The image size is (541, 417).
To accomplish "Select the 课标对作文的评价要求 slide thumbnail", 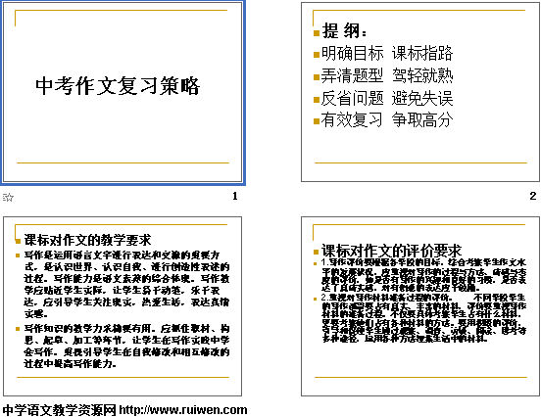I will click(420, 306).
